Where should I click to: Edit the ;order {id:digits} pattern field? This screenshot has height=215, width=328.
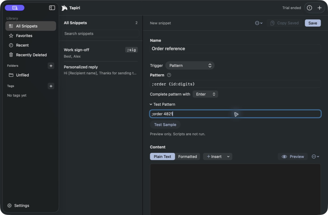[x=235, y=84]
